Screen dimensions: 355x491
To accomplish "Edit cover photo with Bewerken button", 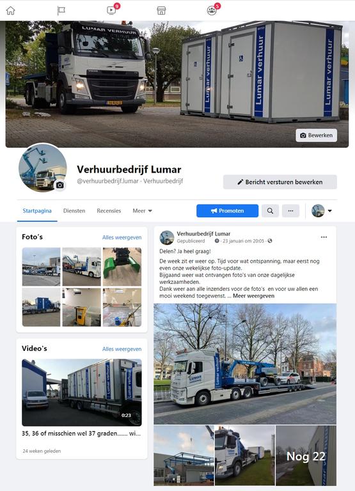I will pos(316,136).
